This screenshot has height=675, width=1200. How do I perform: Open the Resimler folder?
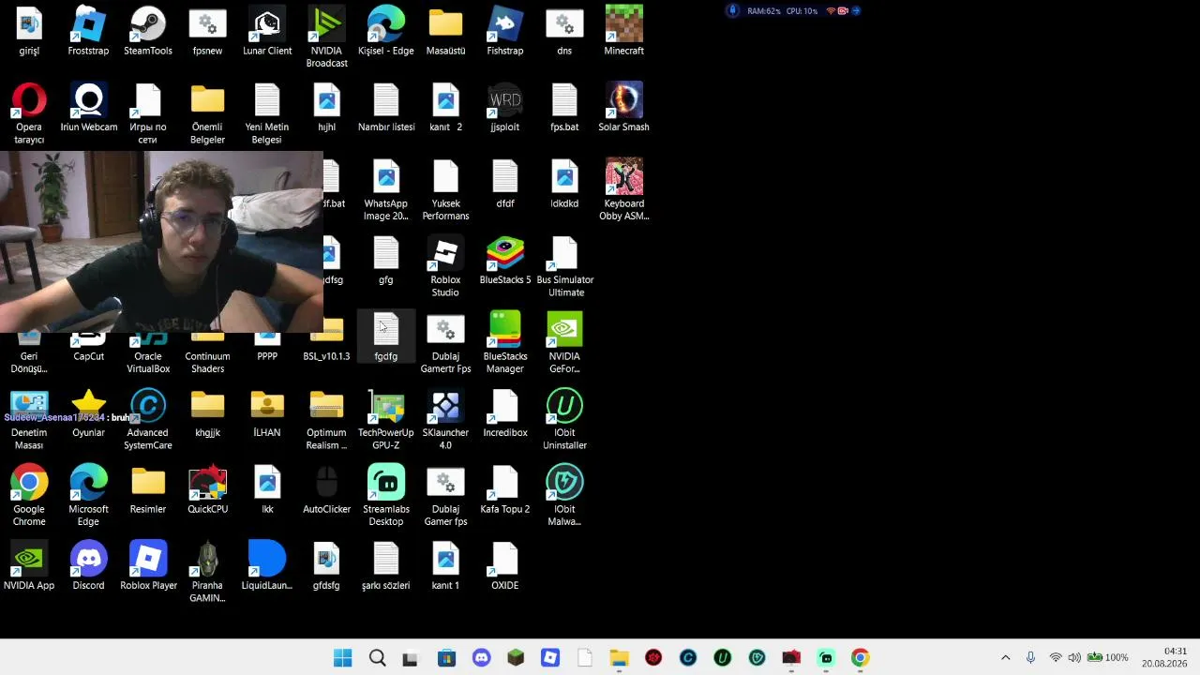[148, 490]
